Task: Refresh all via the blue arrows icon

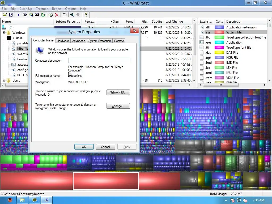Action: (x=11, y=15)
